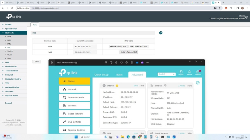Click Advanced tab in the picture
This screenshot has height=140, width=250.
click(x=137, y=75)
